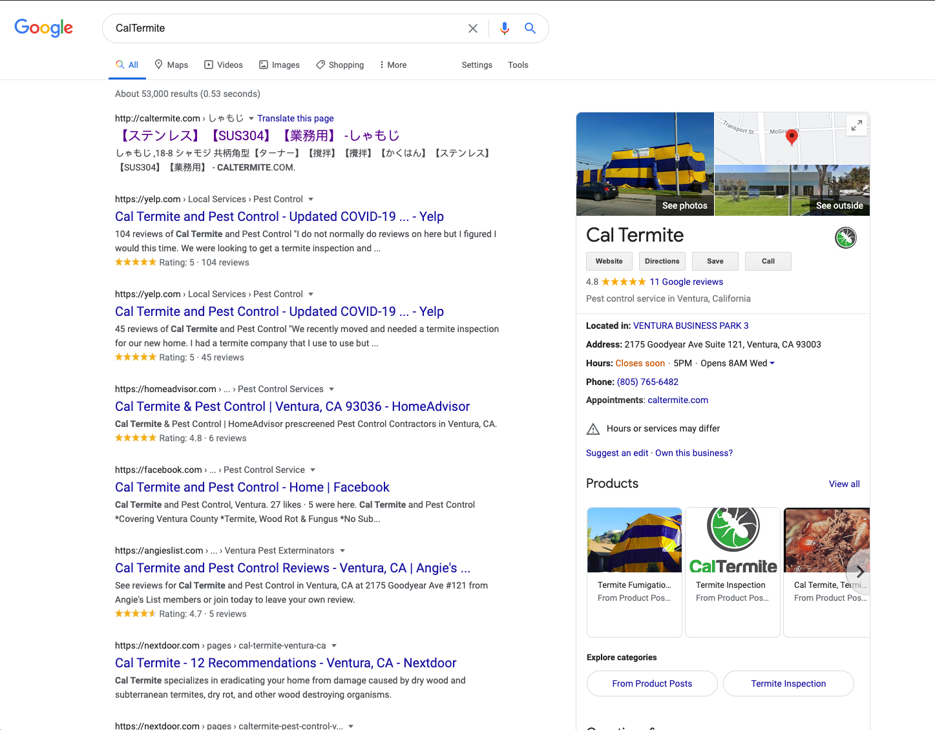
Task: Expand options arrow for Nextdoor cal-termite-ventura-ca result
Action: coord(334,645)
